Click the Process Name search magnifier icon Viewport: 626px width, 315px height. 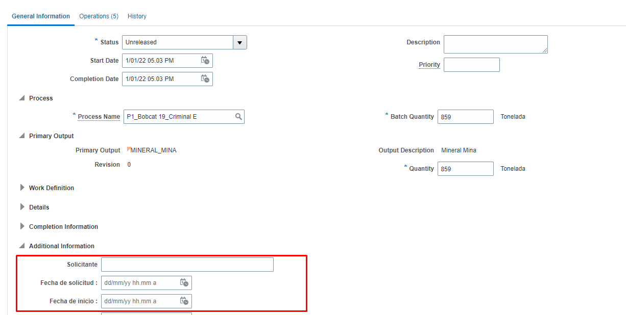point(238,116)
